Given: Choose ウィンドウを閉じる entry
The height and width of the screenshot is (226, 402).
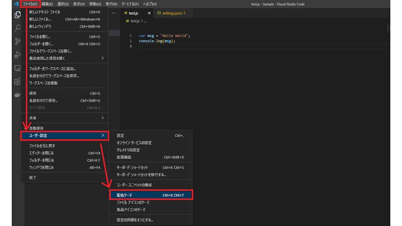Looking at the screenshot, I should coord(64,167).
